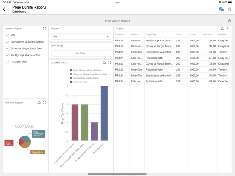This screenshot has height=176, width=235.
Task: Maximize the Seçilen Projeler panel
Action: click(x=45, y=28)
